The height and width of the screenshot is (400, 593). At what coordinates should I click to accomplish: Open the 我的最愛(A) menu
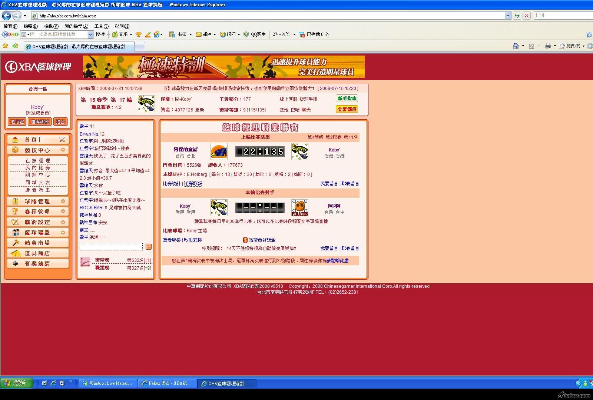point(76,26)
